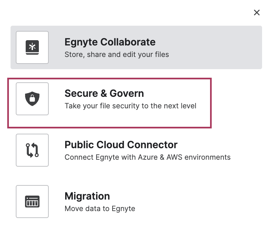Click the word 'Govern' in the second option
268x245 pixels.
point(127,93)
